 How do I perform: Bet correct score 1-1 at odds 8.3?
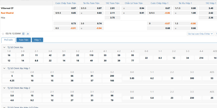160,58
